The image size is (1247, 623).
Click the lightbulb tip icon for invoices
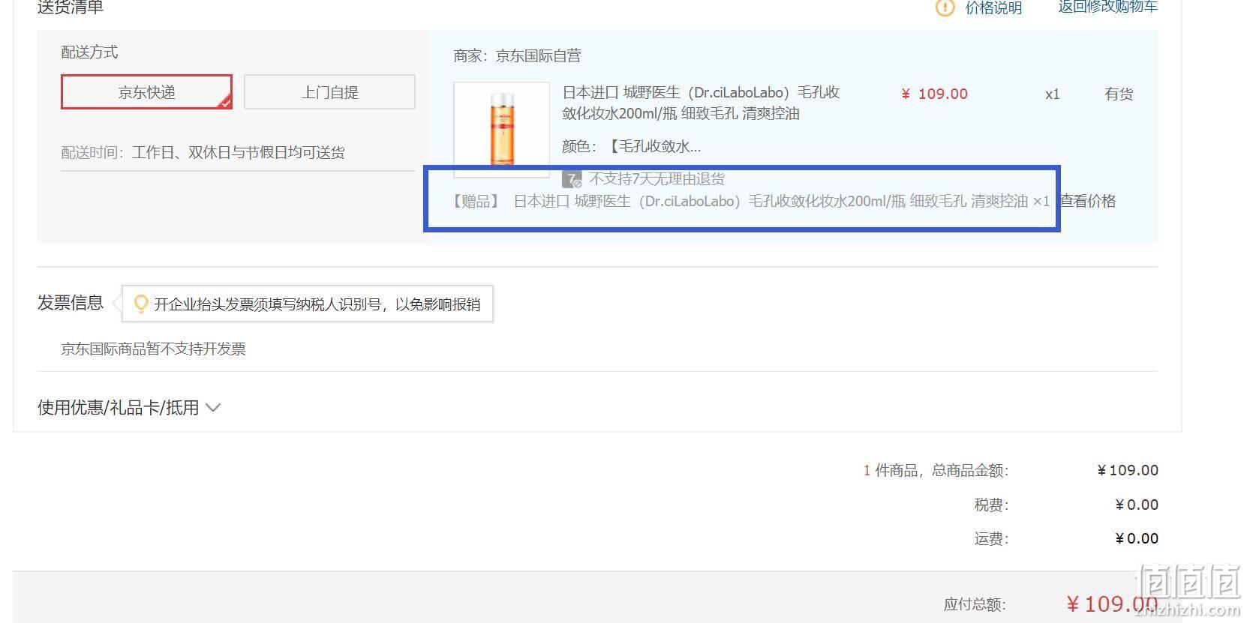pyautogui.click(x=140, y=304)
